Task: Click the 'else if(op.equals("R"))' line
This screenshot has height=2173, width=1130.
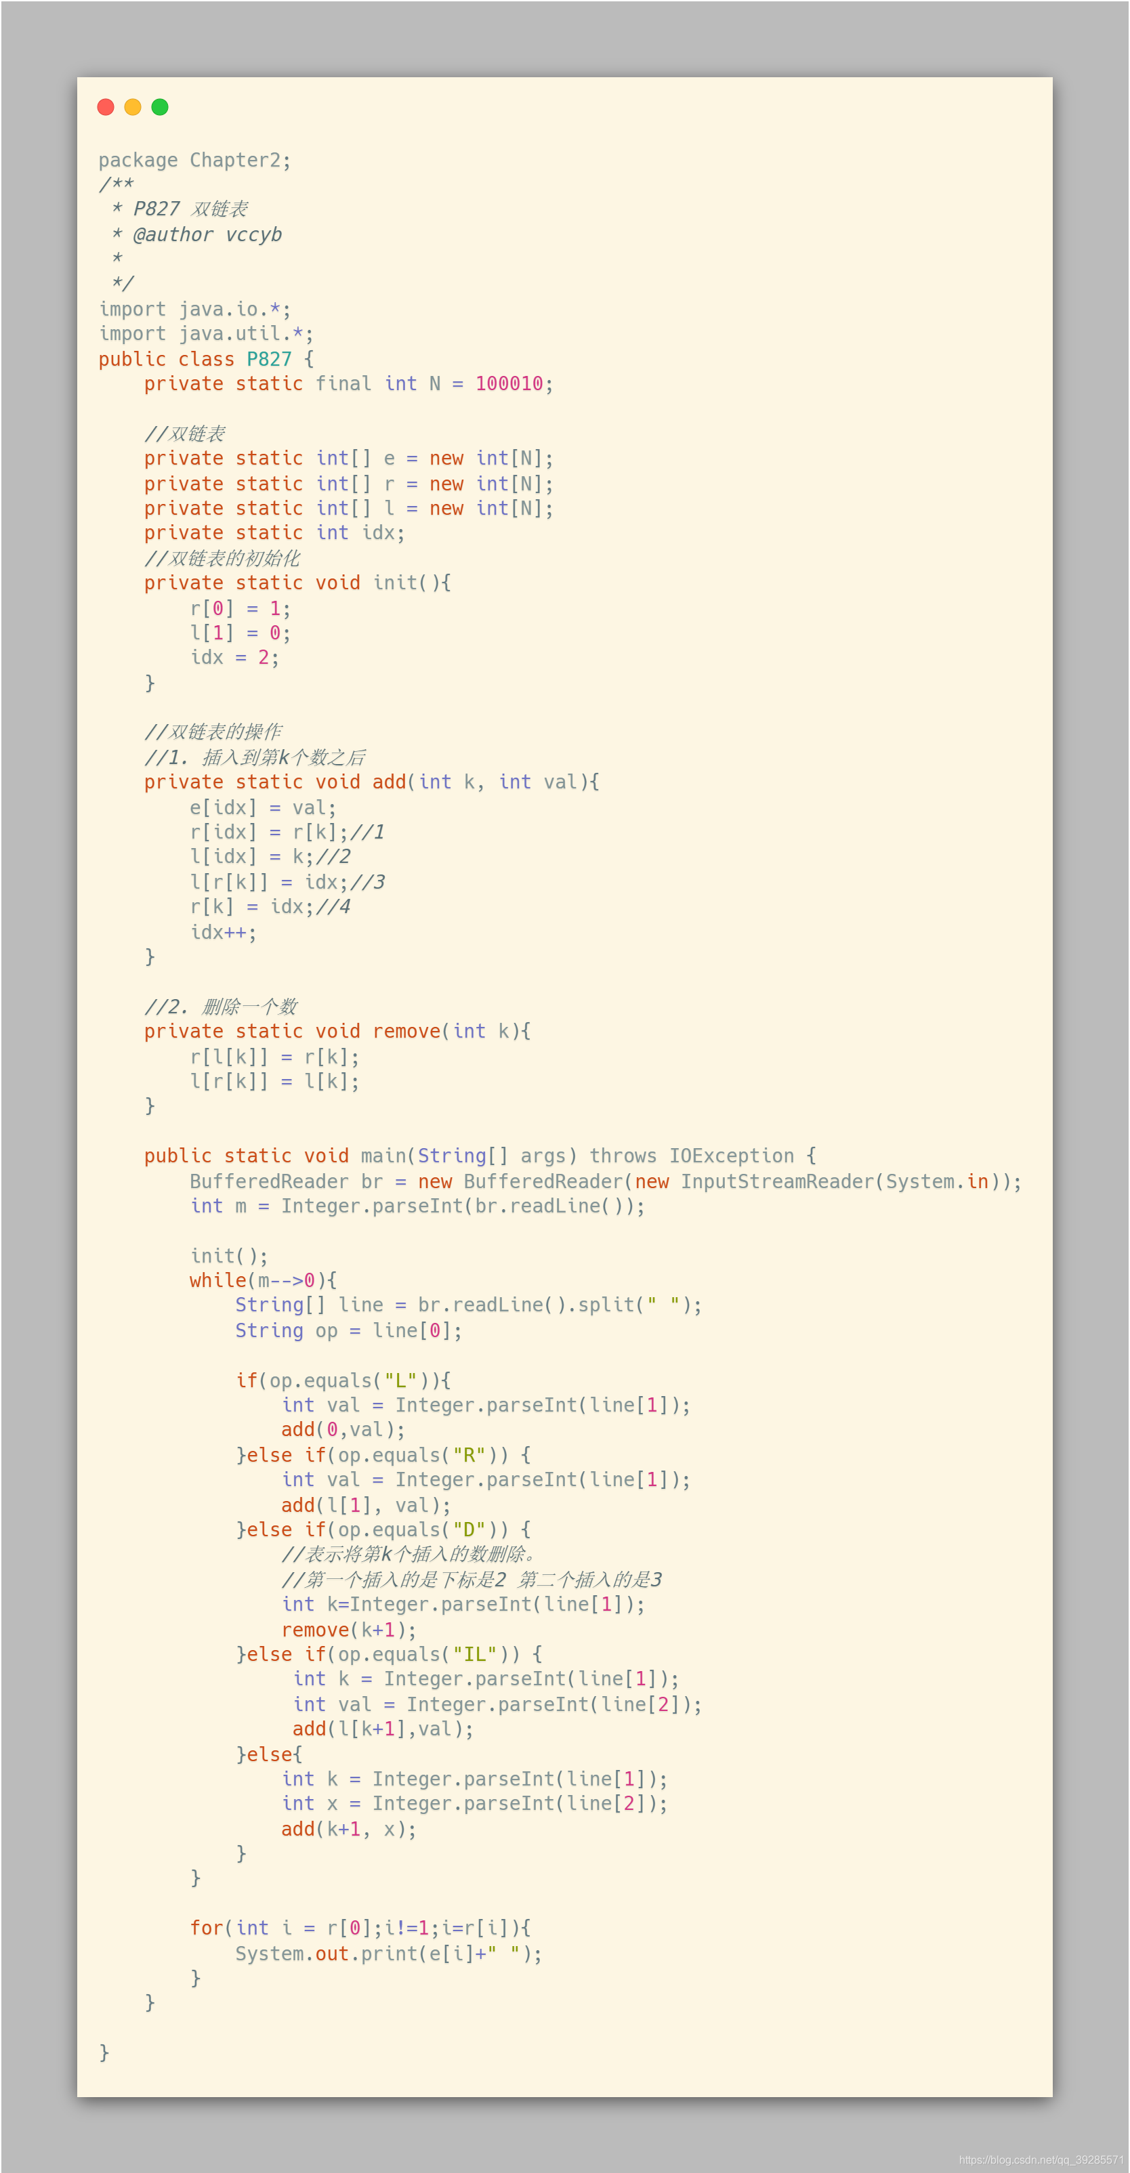Action: (x=383, y=1455)
